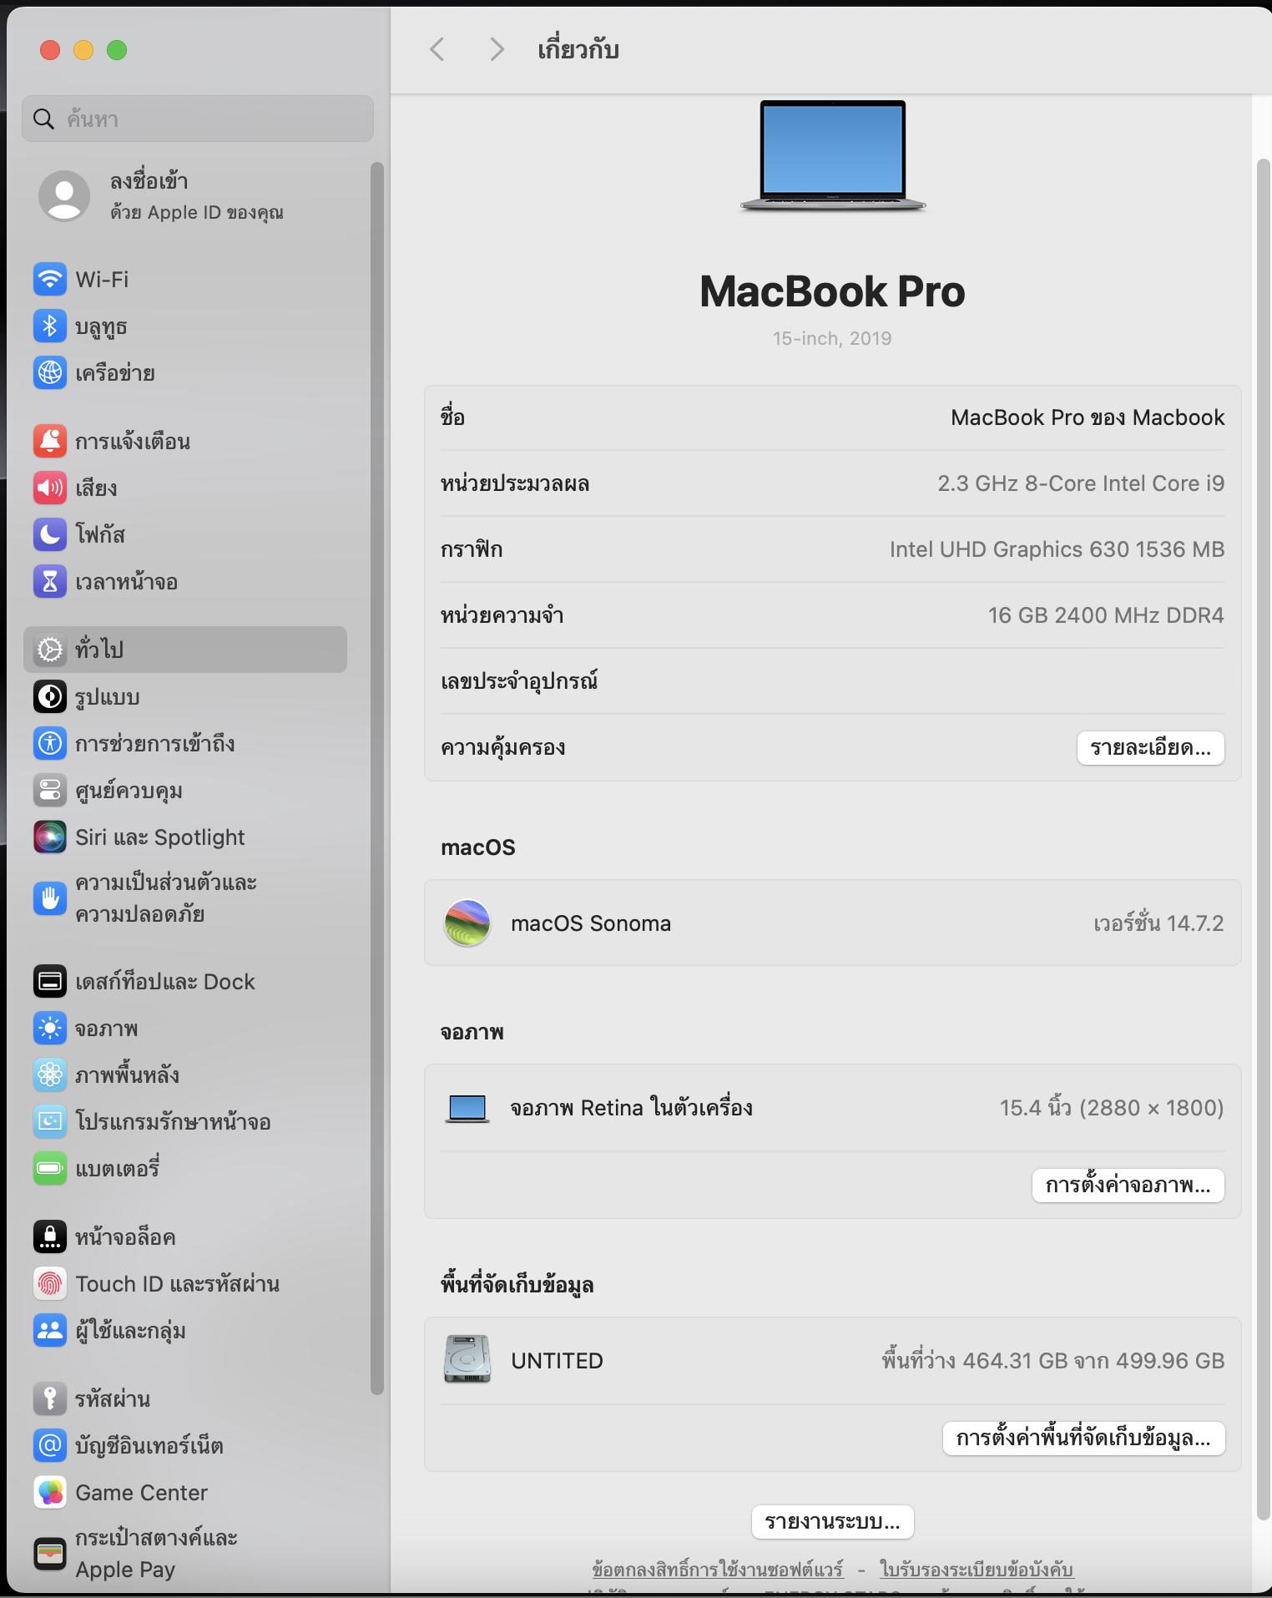Open Touch ID fingerprint icon
The height and width of the screenshot is (1598, 1272).
click(50, 1283)
